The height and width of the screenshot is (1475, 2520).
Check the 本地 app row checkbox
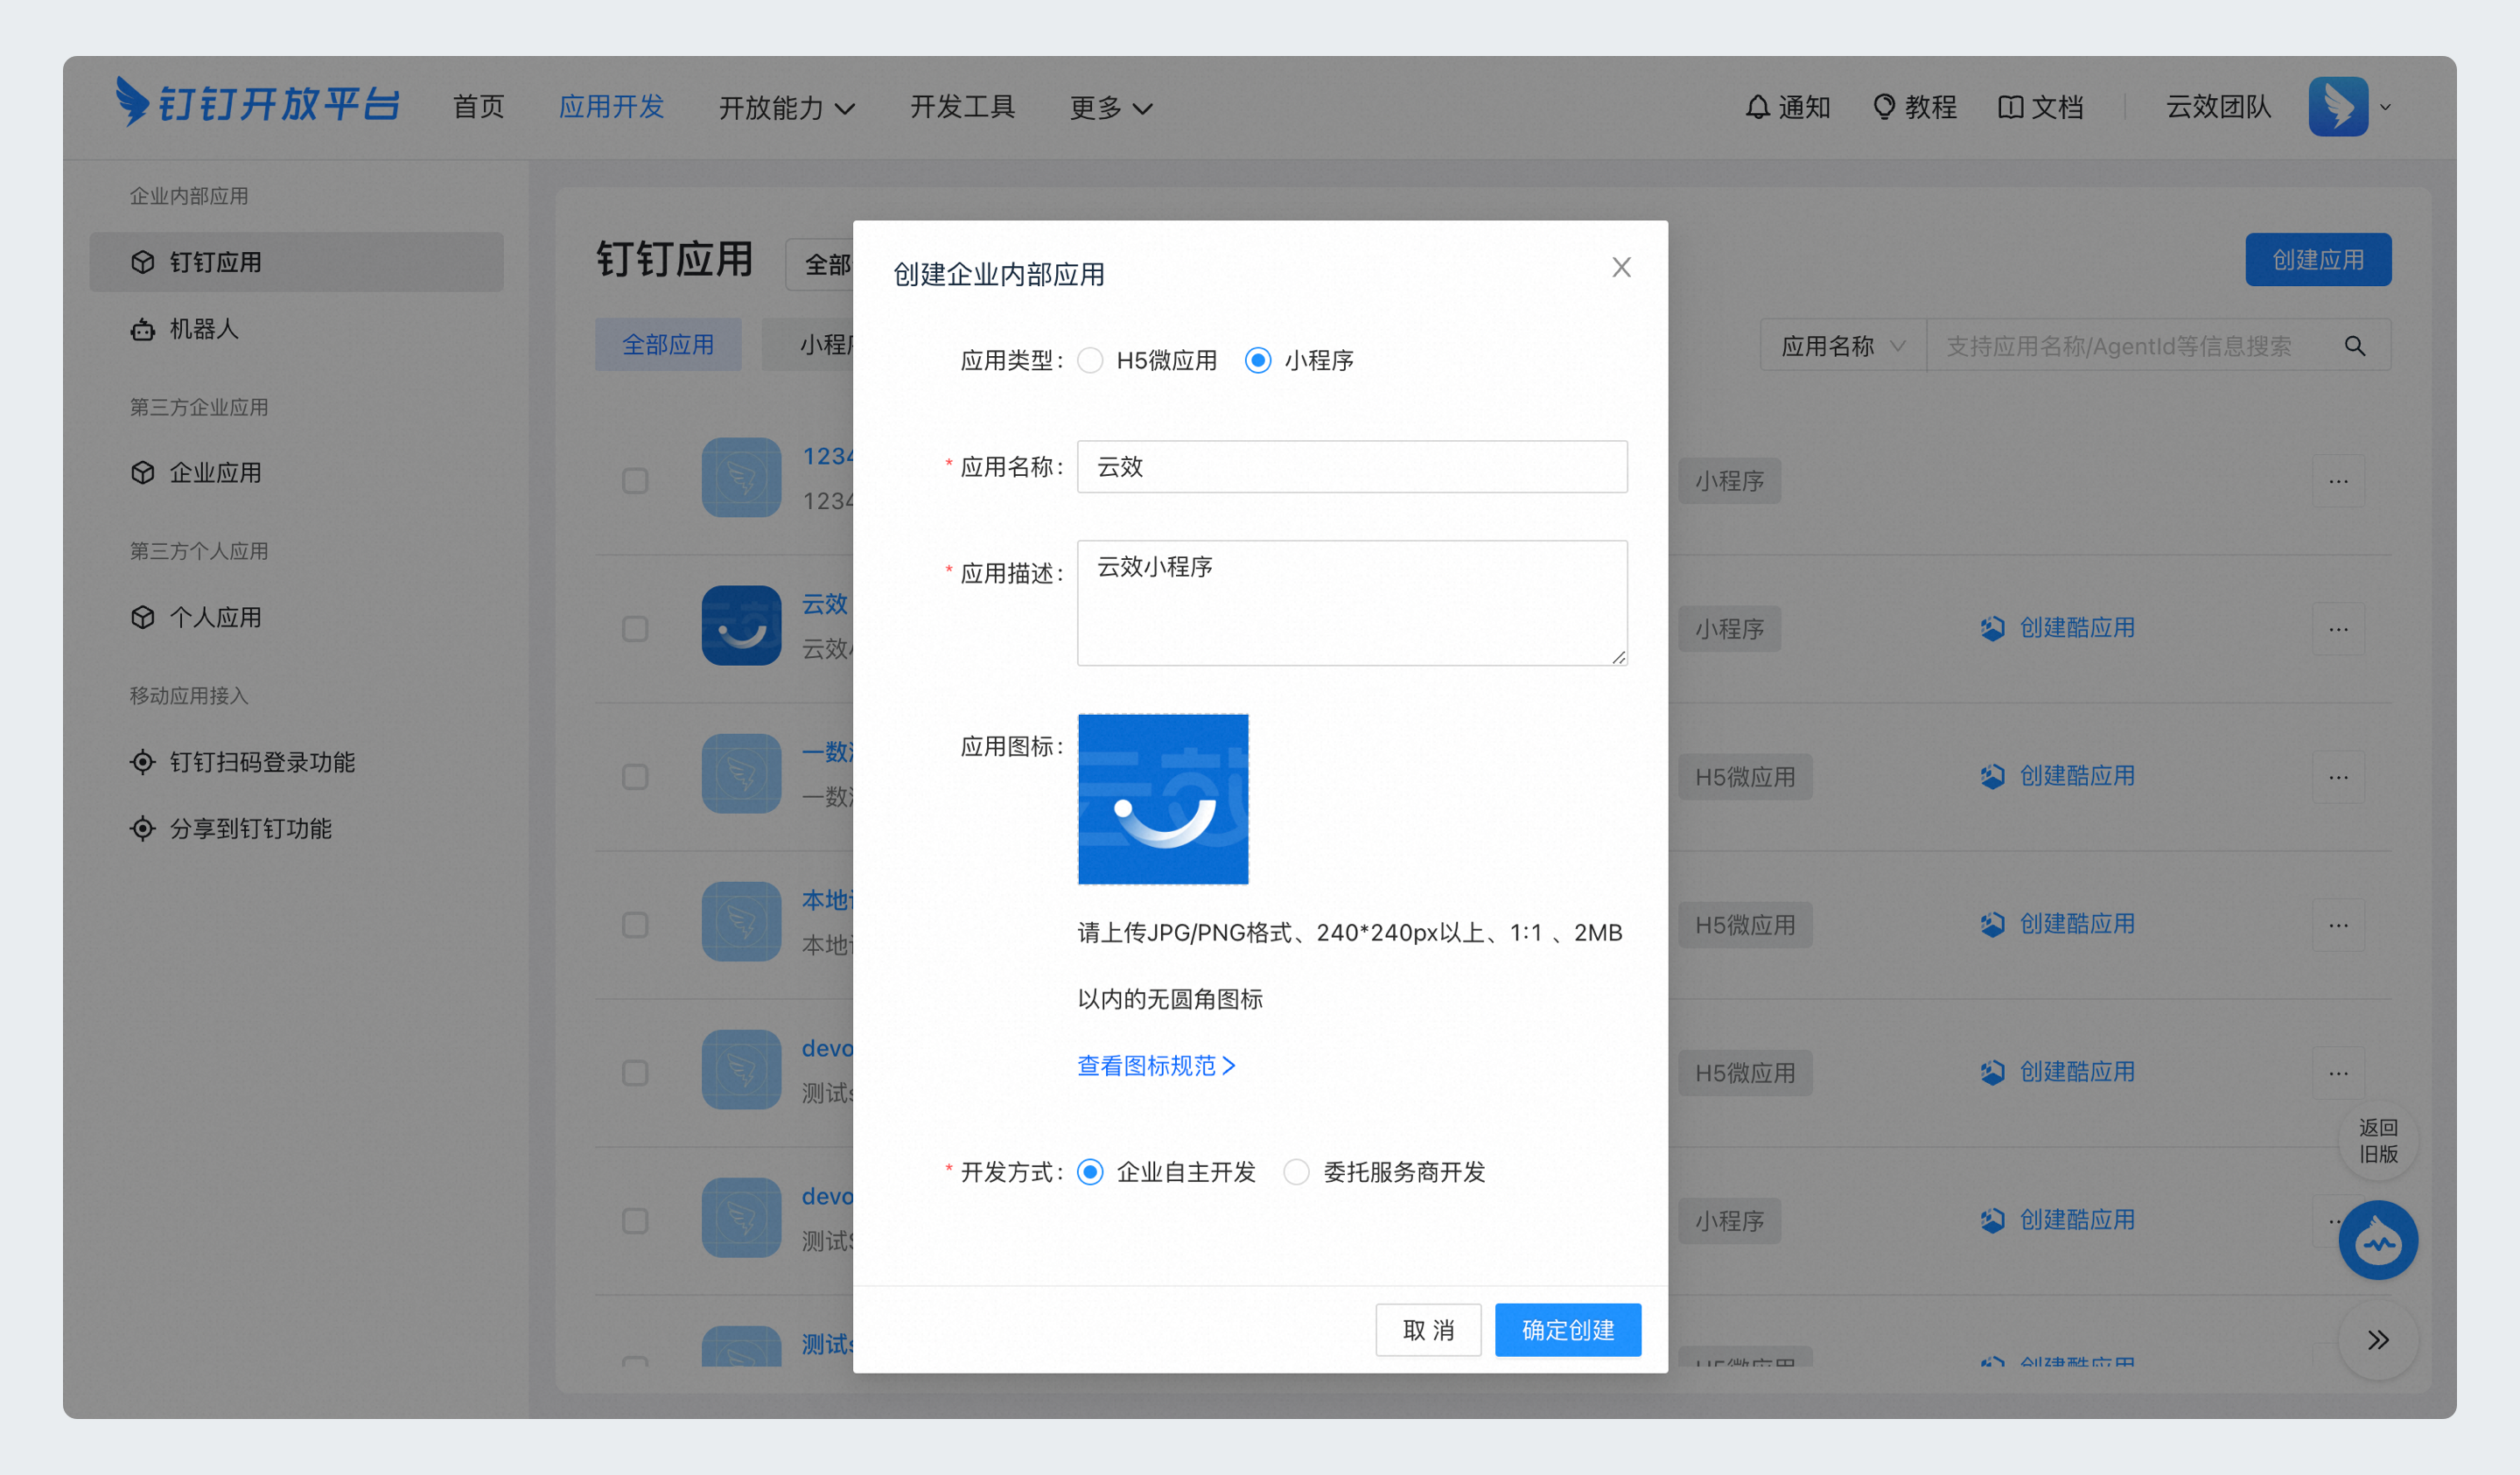coord(635,925)
